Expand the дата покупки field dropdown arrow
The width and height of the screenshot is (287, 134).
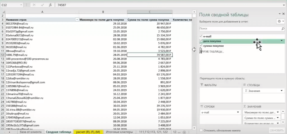282,41
